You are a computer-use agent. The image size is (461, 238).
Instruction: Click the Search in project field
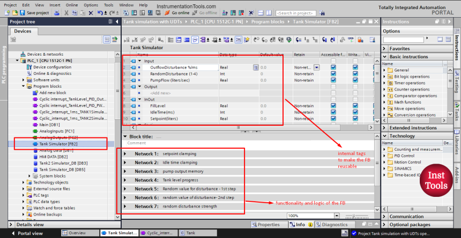coord(296,13)
